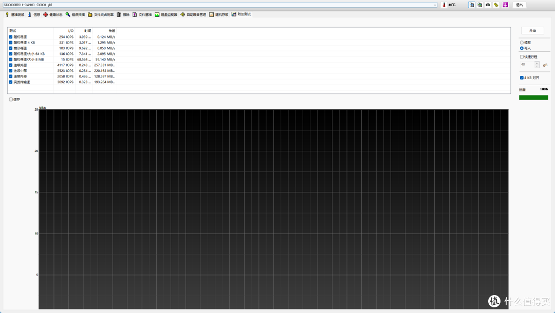
Task: Open the 健康状态 health tab
Action: (53, 14)
